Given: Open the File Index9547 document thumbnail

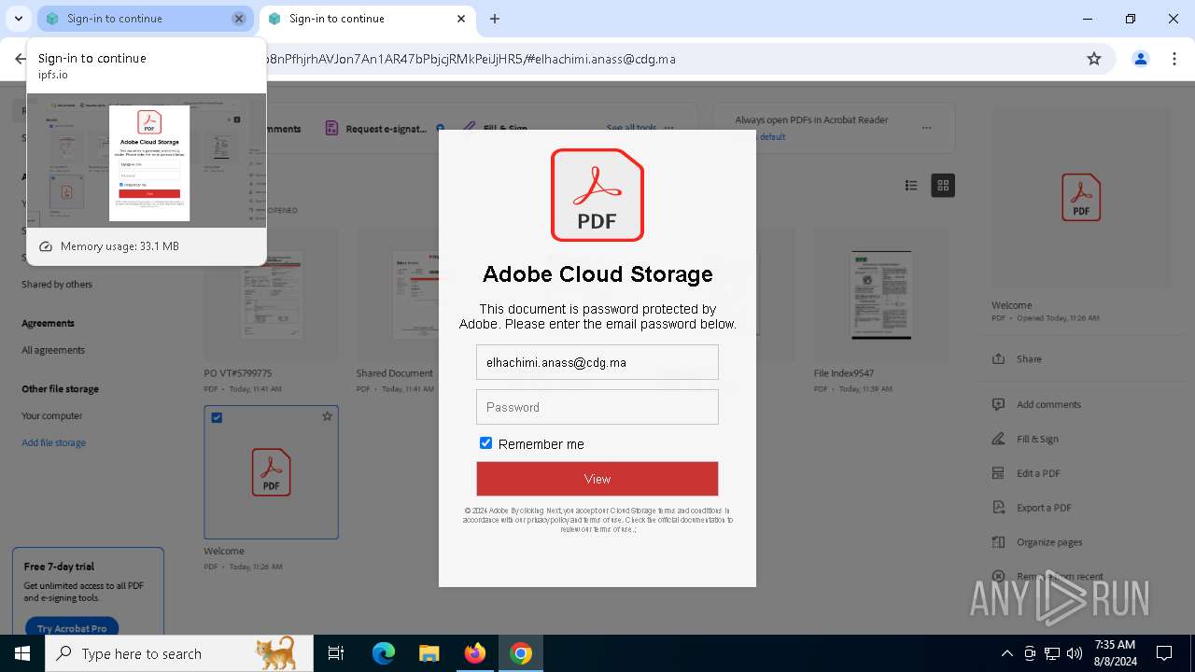Looking at the screenshot, I should pyautogui.click(x=880, y=295).
